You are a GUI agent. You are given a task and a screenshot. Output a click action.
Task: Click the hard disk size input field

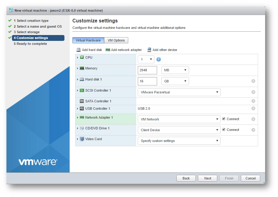(147, 81)
